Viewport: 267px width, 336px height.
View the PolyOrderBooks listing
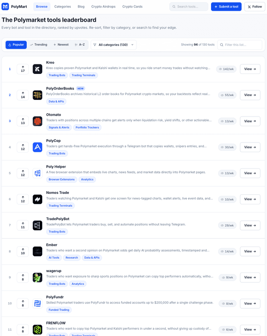250,95
